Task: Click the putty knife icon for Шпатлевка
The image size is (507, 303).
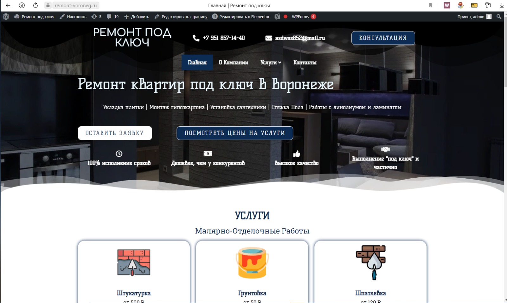Action: [371, 263]
